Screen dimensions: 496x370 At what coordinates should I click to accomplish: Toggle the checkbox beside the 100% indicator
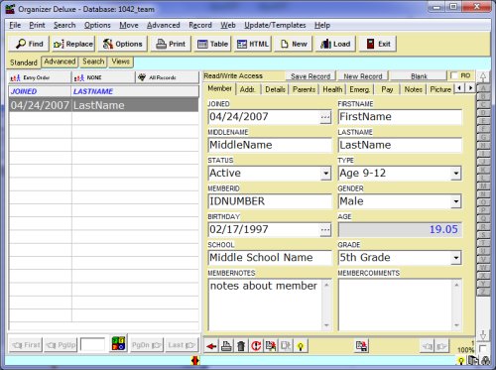point(482,348)
